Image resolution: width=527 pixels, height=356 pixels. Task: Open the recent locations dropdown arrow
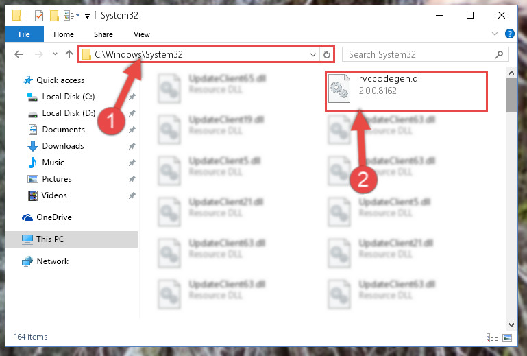tap(55, 54)
